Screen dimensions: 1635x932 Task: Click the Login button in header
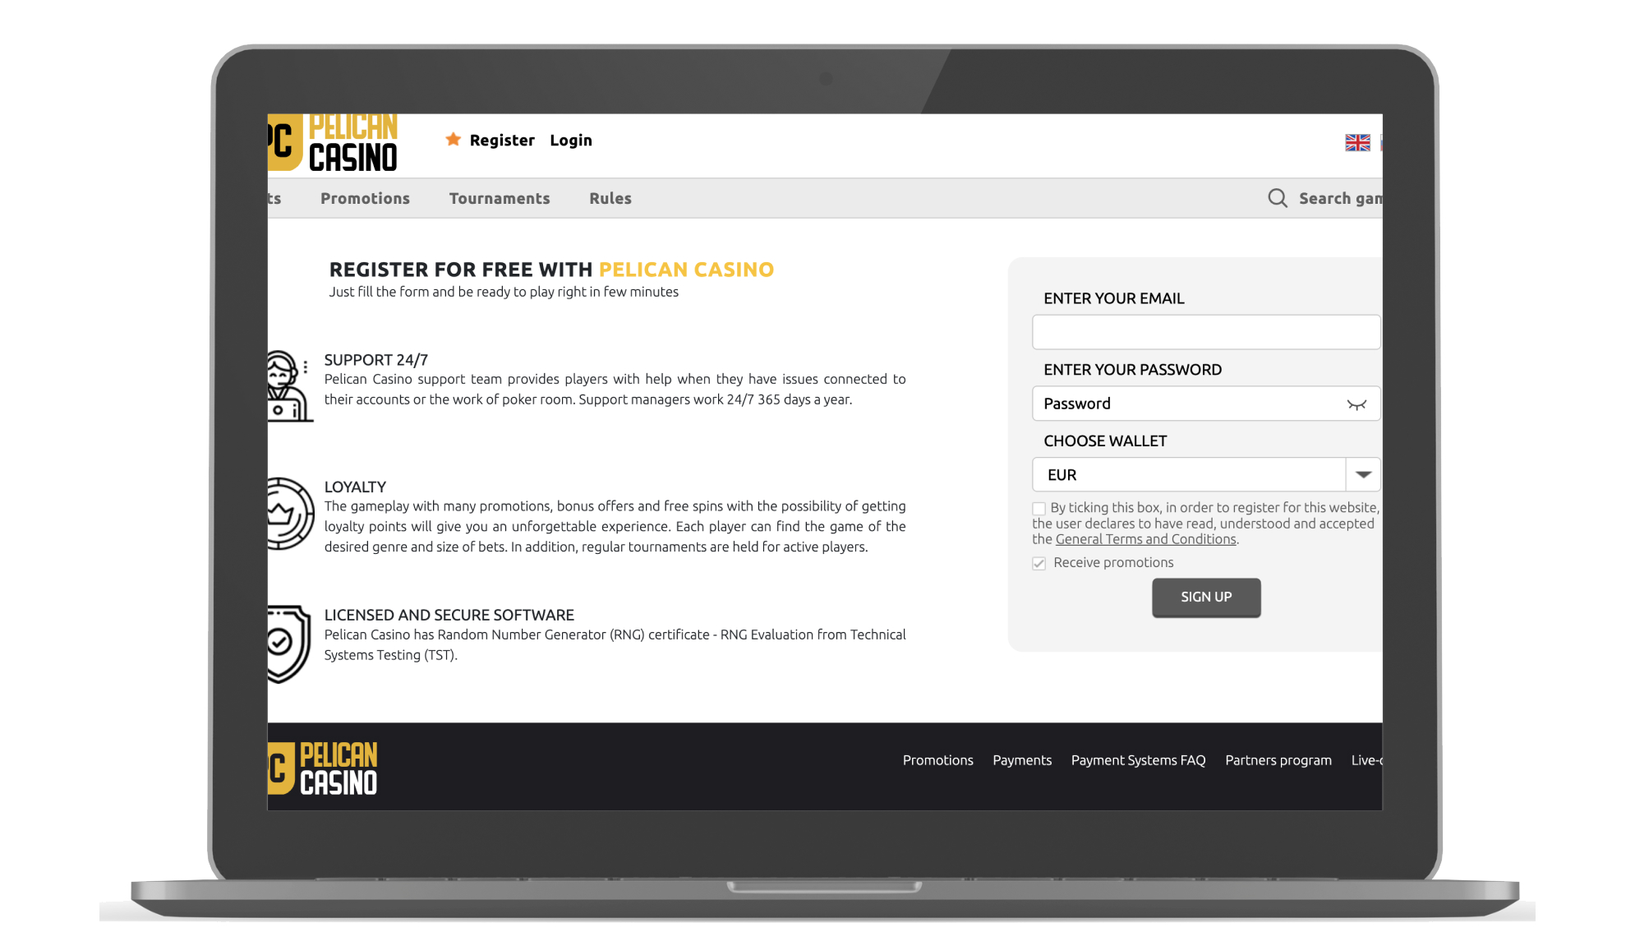[x=570, y=139]
